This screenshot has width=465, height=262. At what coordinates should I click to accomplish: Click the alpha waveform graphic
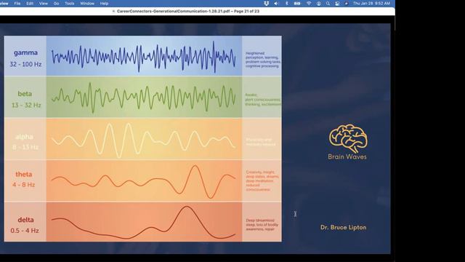point(144,140)
